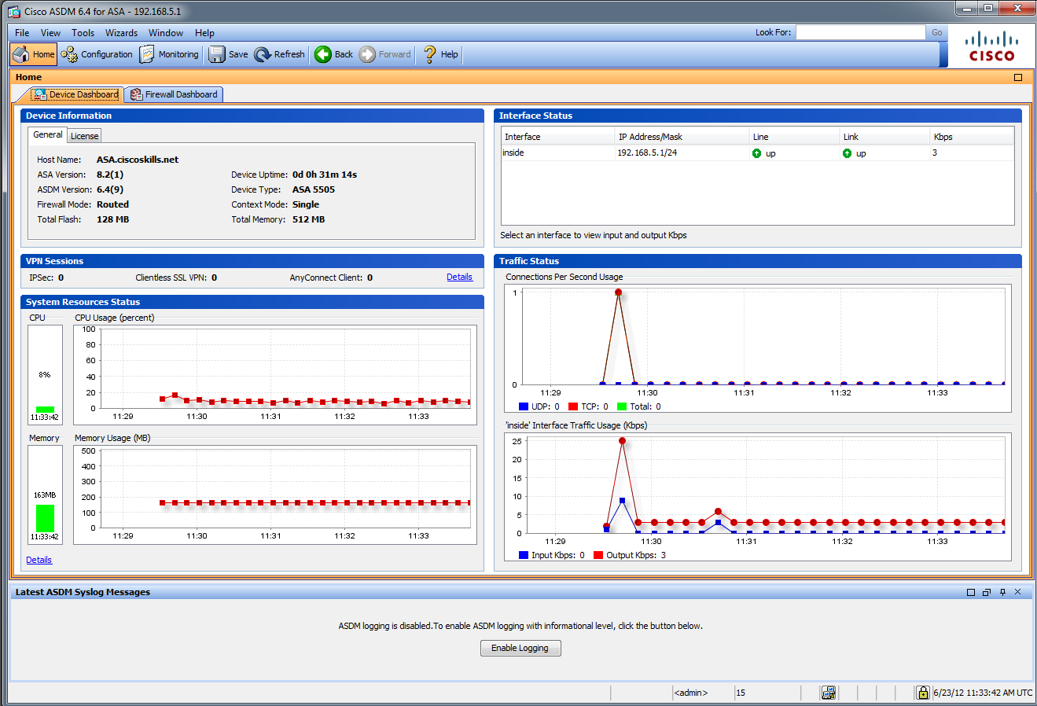
Task: Click the privilege level 15 in status bar
Action: tap(741, 693)
